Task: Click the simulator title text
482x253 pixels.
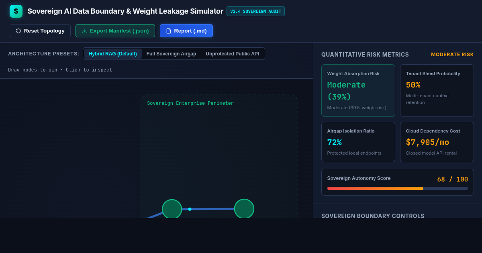Action: pos(125,11)
